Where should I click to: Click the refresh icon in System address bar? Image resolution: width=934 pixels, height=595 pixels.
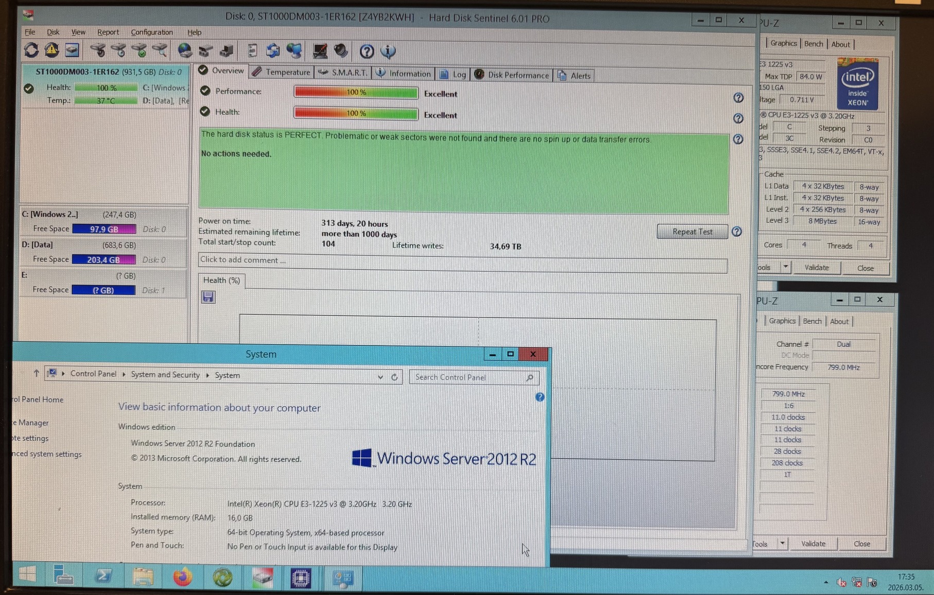point(394,377)
